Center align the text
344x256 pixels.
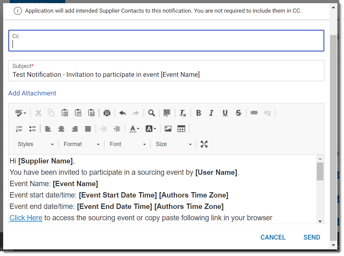click(x=61, y=129)
